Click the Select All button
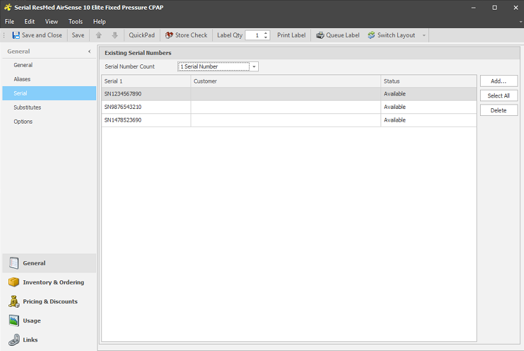This screenshot has height=351, width=524. point(499,96)
